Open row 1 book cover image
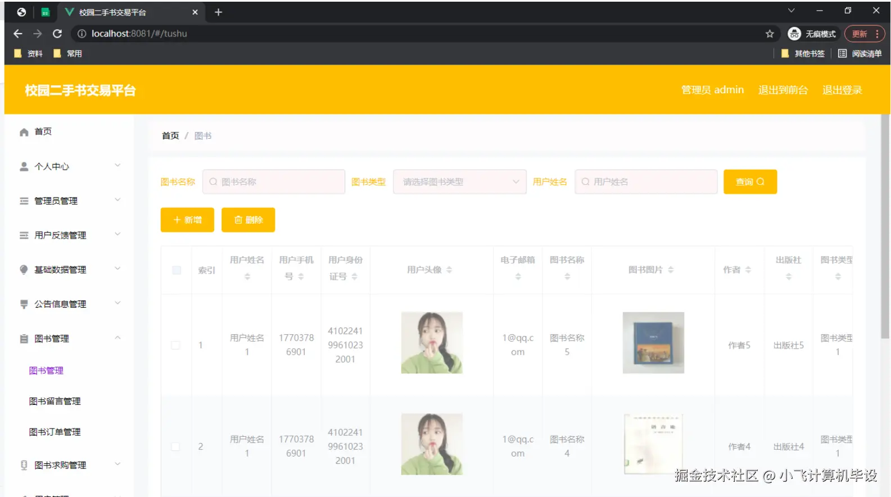The width and height of the screenshot is (891, 497). point(653,343)
